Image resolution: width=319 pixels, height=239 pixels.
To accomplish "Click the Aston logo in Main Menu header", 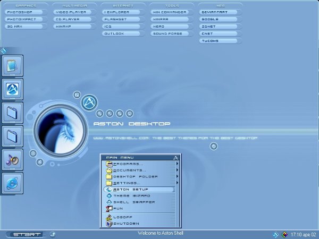I will (176, 158).
